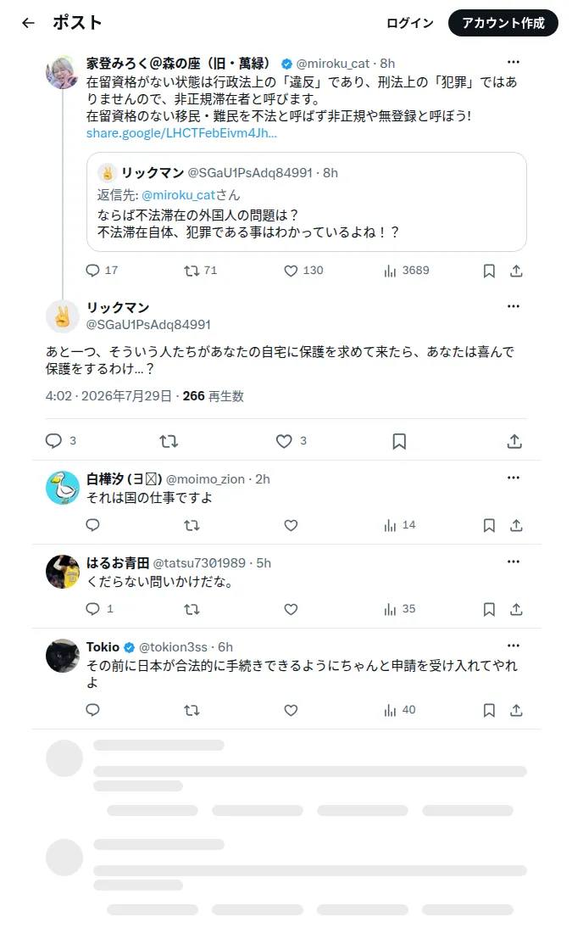This screenshot has width=572, height=928.
Task: Share Tokio's reply
Action: [516, 710]
